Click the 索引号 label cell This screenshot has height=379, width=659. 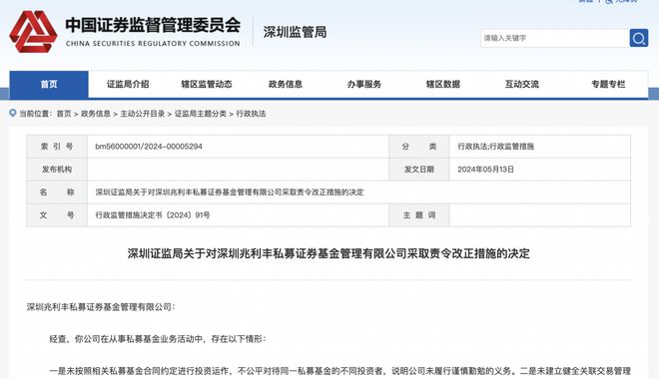click(x=57, y=147)
